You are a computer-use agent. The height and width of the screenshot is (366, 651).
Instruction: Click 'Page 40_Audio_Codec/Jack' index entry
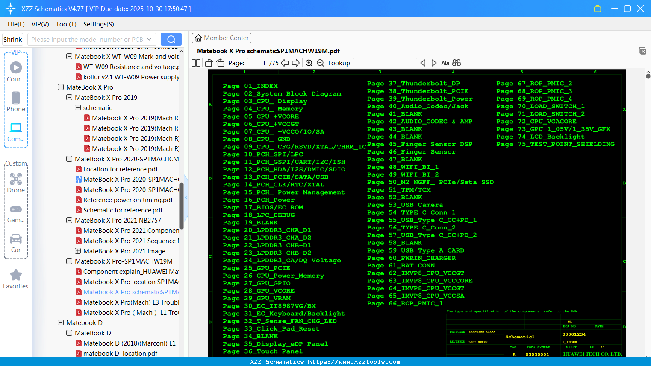[418, 106]
